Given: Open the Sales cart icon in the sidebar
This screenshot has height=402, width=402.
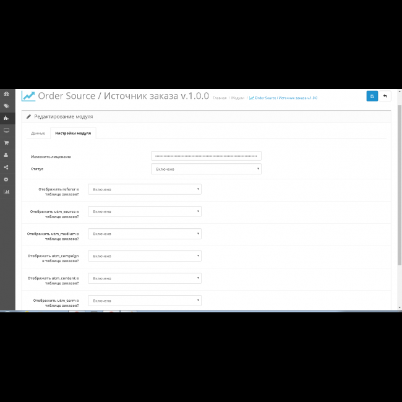Looking at the screenshot, I should click(6, 143).
